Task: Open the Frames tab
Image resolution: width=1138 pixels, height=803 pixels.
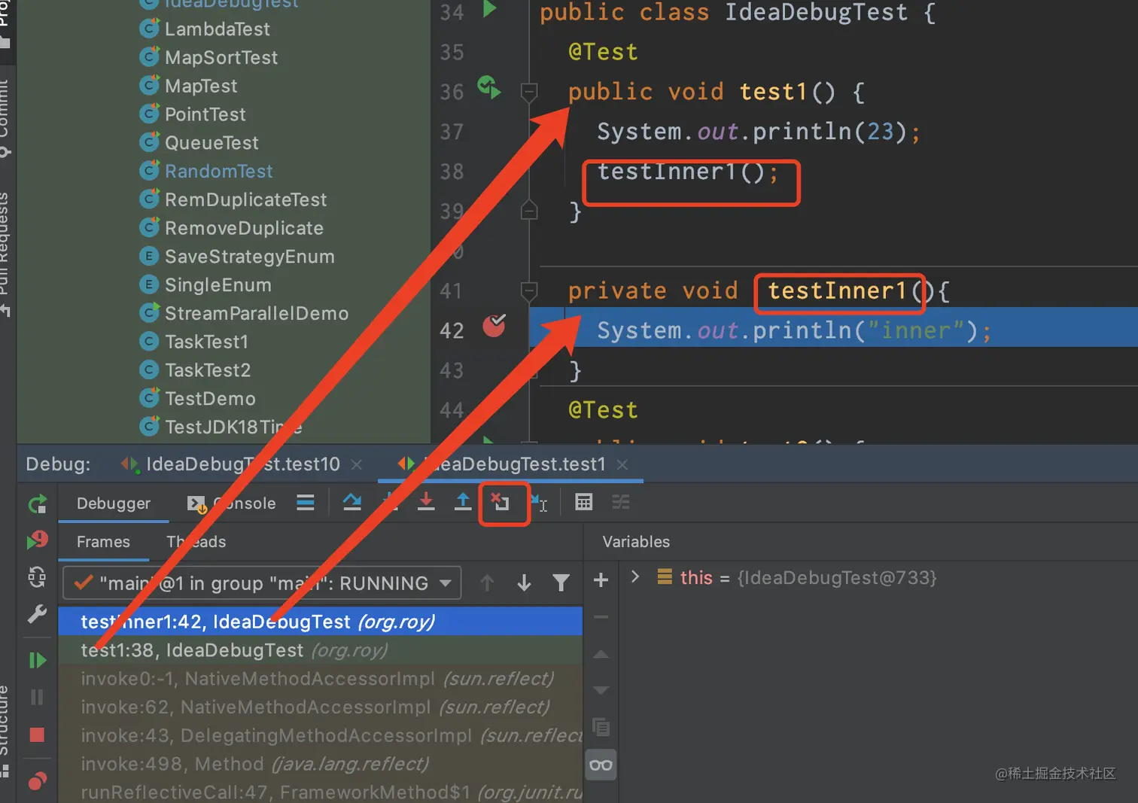Action: point(103,542)
